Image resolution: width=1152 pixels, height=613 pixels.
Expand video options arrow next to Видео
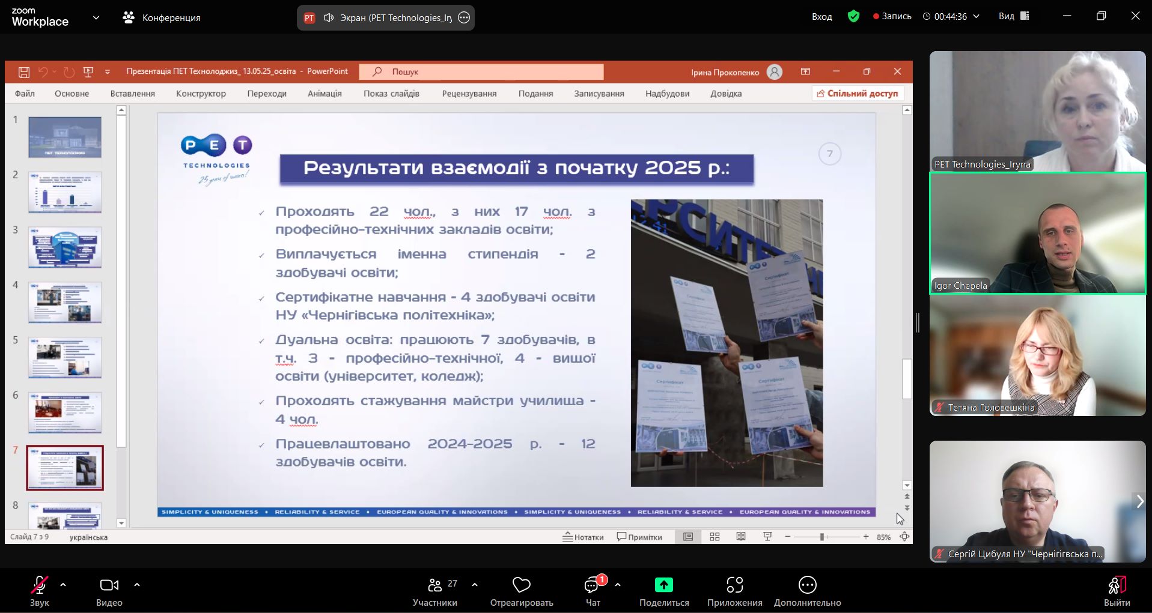(137, 585)
